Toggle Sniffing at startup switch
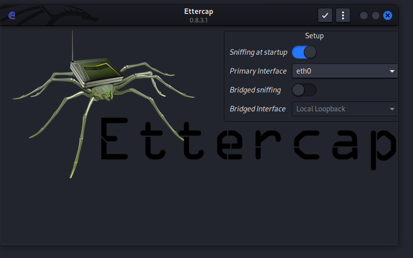 304,52
